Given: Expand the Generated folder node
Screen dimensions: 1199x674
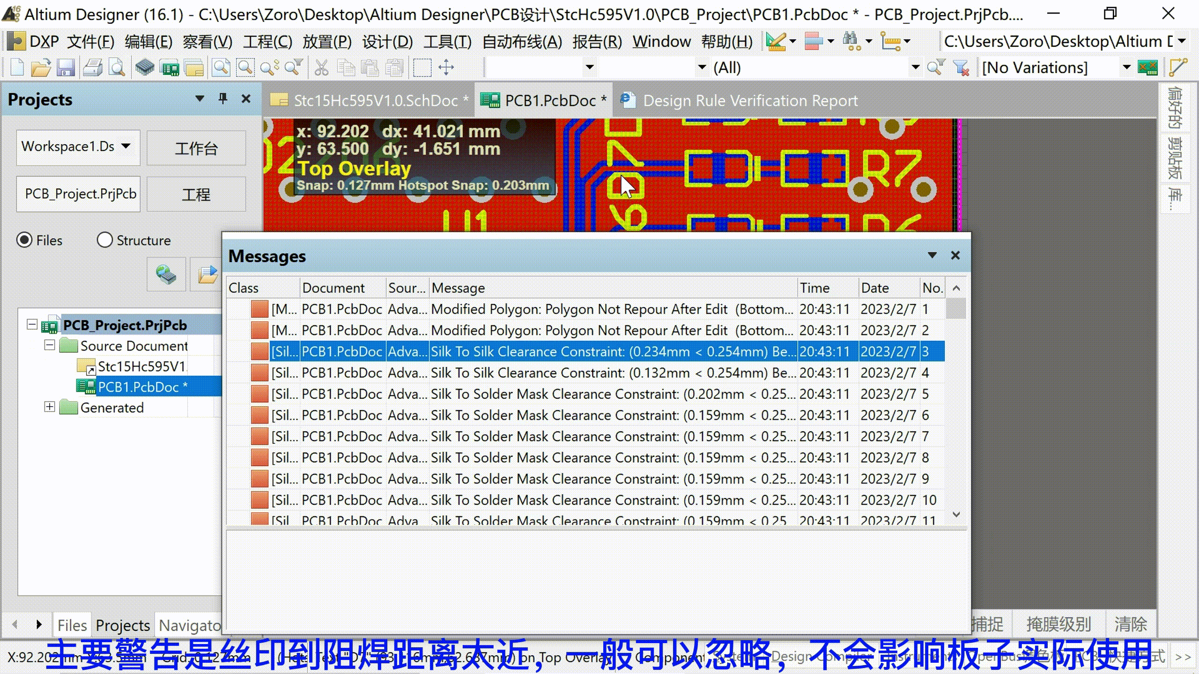Looking at the screenshot, I should (50, 407).
